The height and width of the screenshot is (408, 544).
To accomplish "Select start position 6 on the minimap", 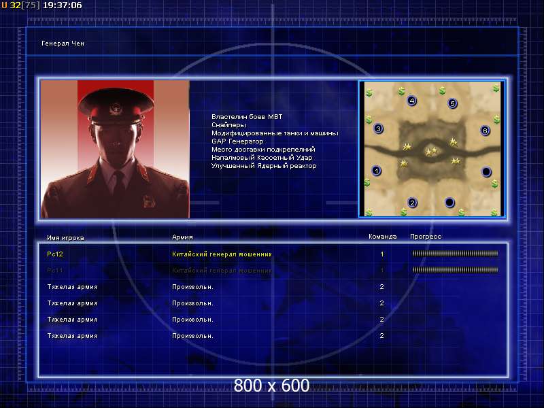I will click(x=485, y=131).
